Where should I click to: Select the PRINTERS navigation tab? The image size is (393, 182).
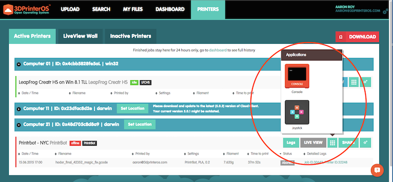[x=208, y=9]
